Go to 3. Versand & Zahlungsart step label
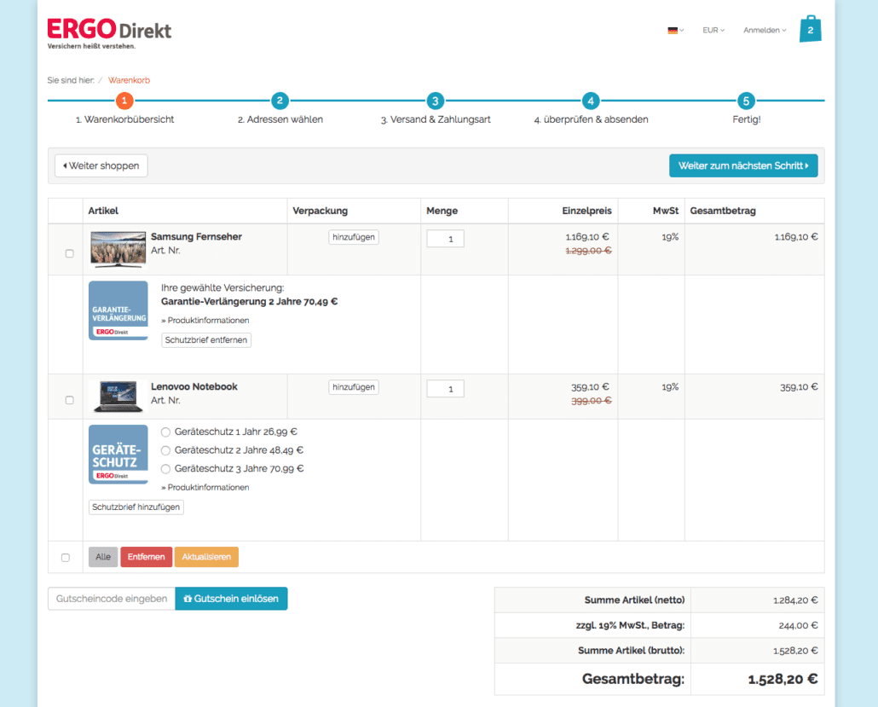The image size is (878, 707). click(436, 119)
